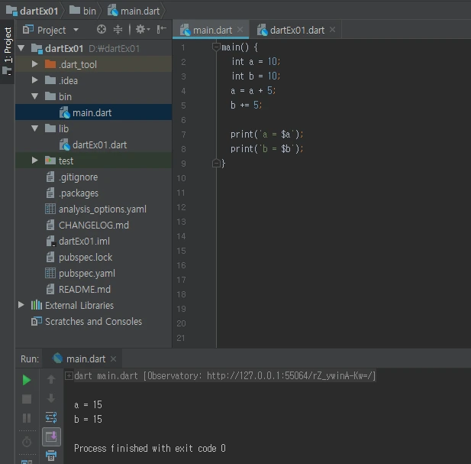Select analysis_options.yaml in the tree

pos(93,209)
